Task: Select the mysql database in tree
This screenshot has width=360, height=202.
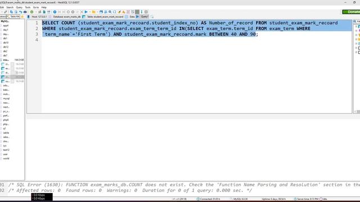Action: point(6,99)
